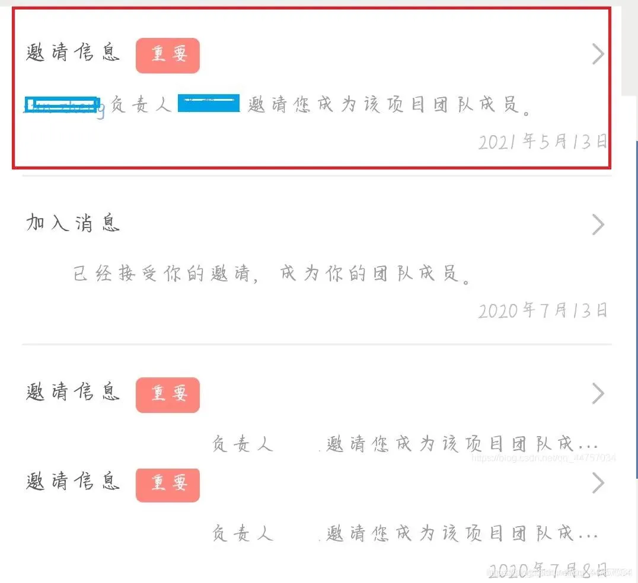The height and width of the screenshot is (583, 638).
Task: Click the truncated invitation text of the last entry
Action: tap(405, 533)
